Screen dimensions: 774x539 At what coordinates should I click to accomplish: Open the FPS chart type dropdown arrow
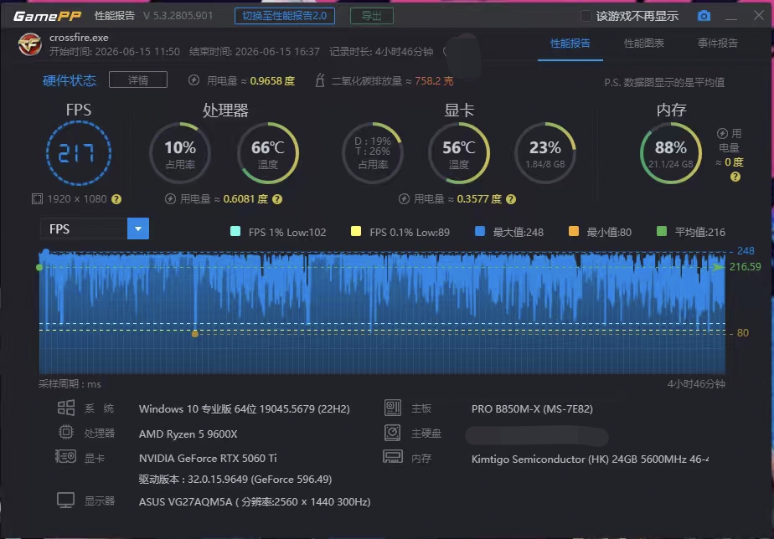pos(138,228)
